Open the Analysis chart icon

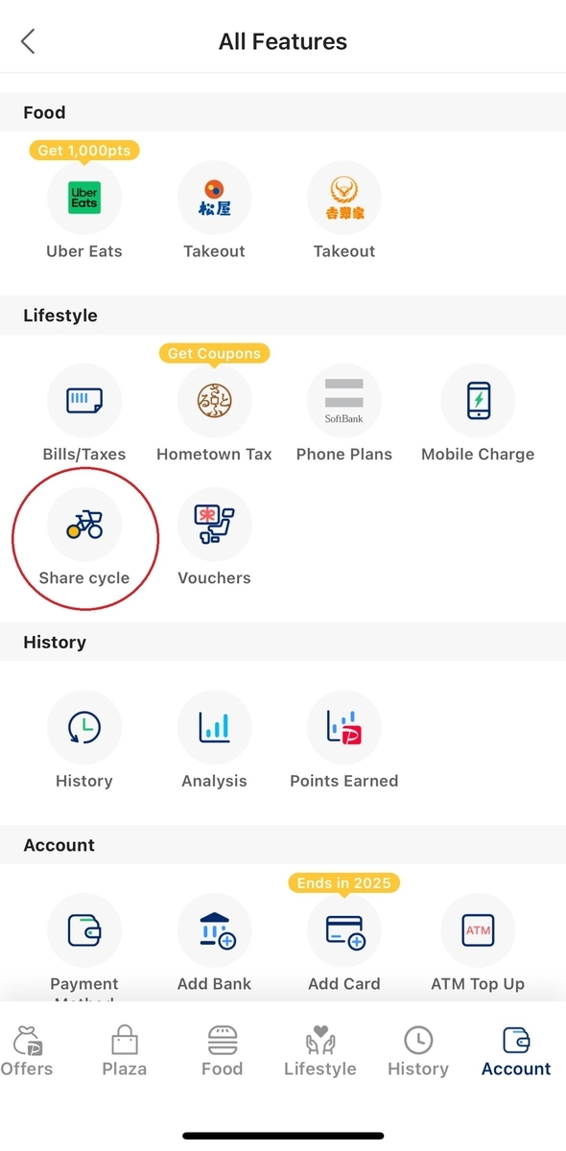click(x=214, y=728)
